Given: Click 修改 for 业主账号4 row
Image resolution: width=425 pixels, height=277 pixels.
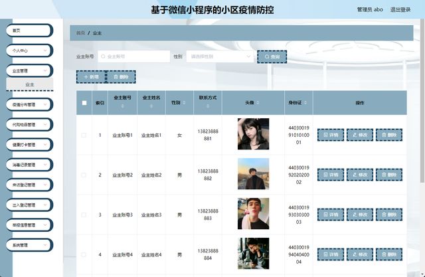Looking at the screenshot, I should [360, 254].
